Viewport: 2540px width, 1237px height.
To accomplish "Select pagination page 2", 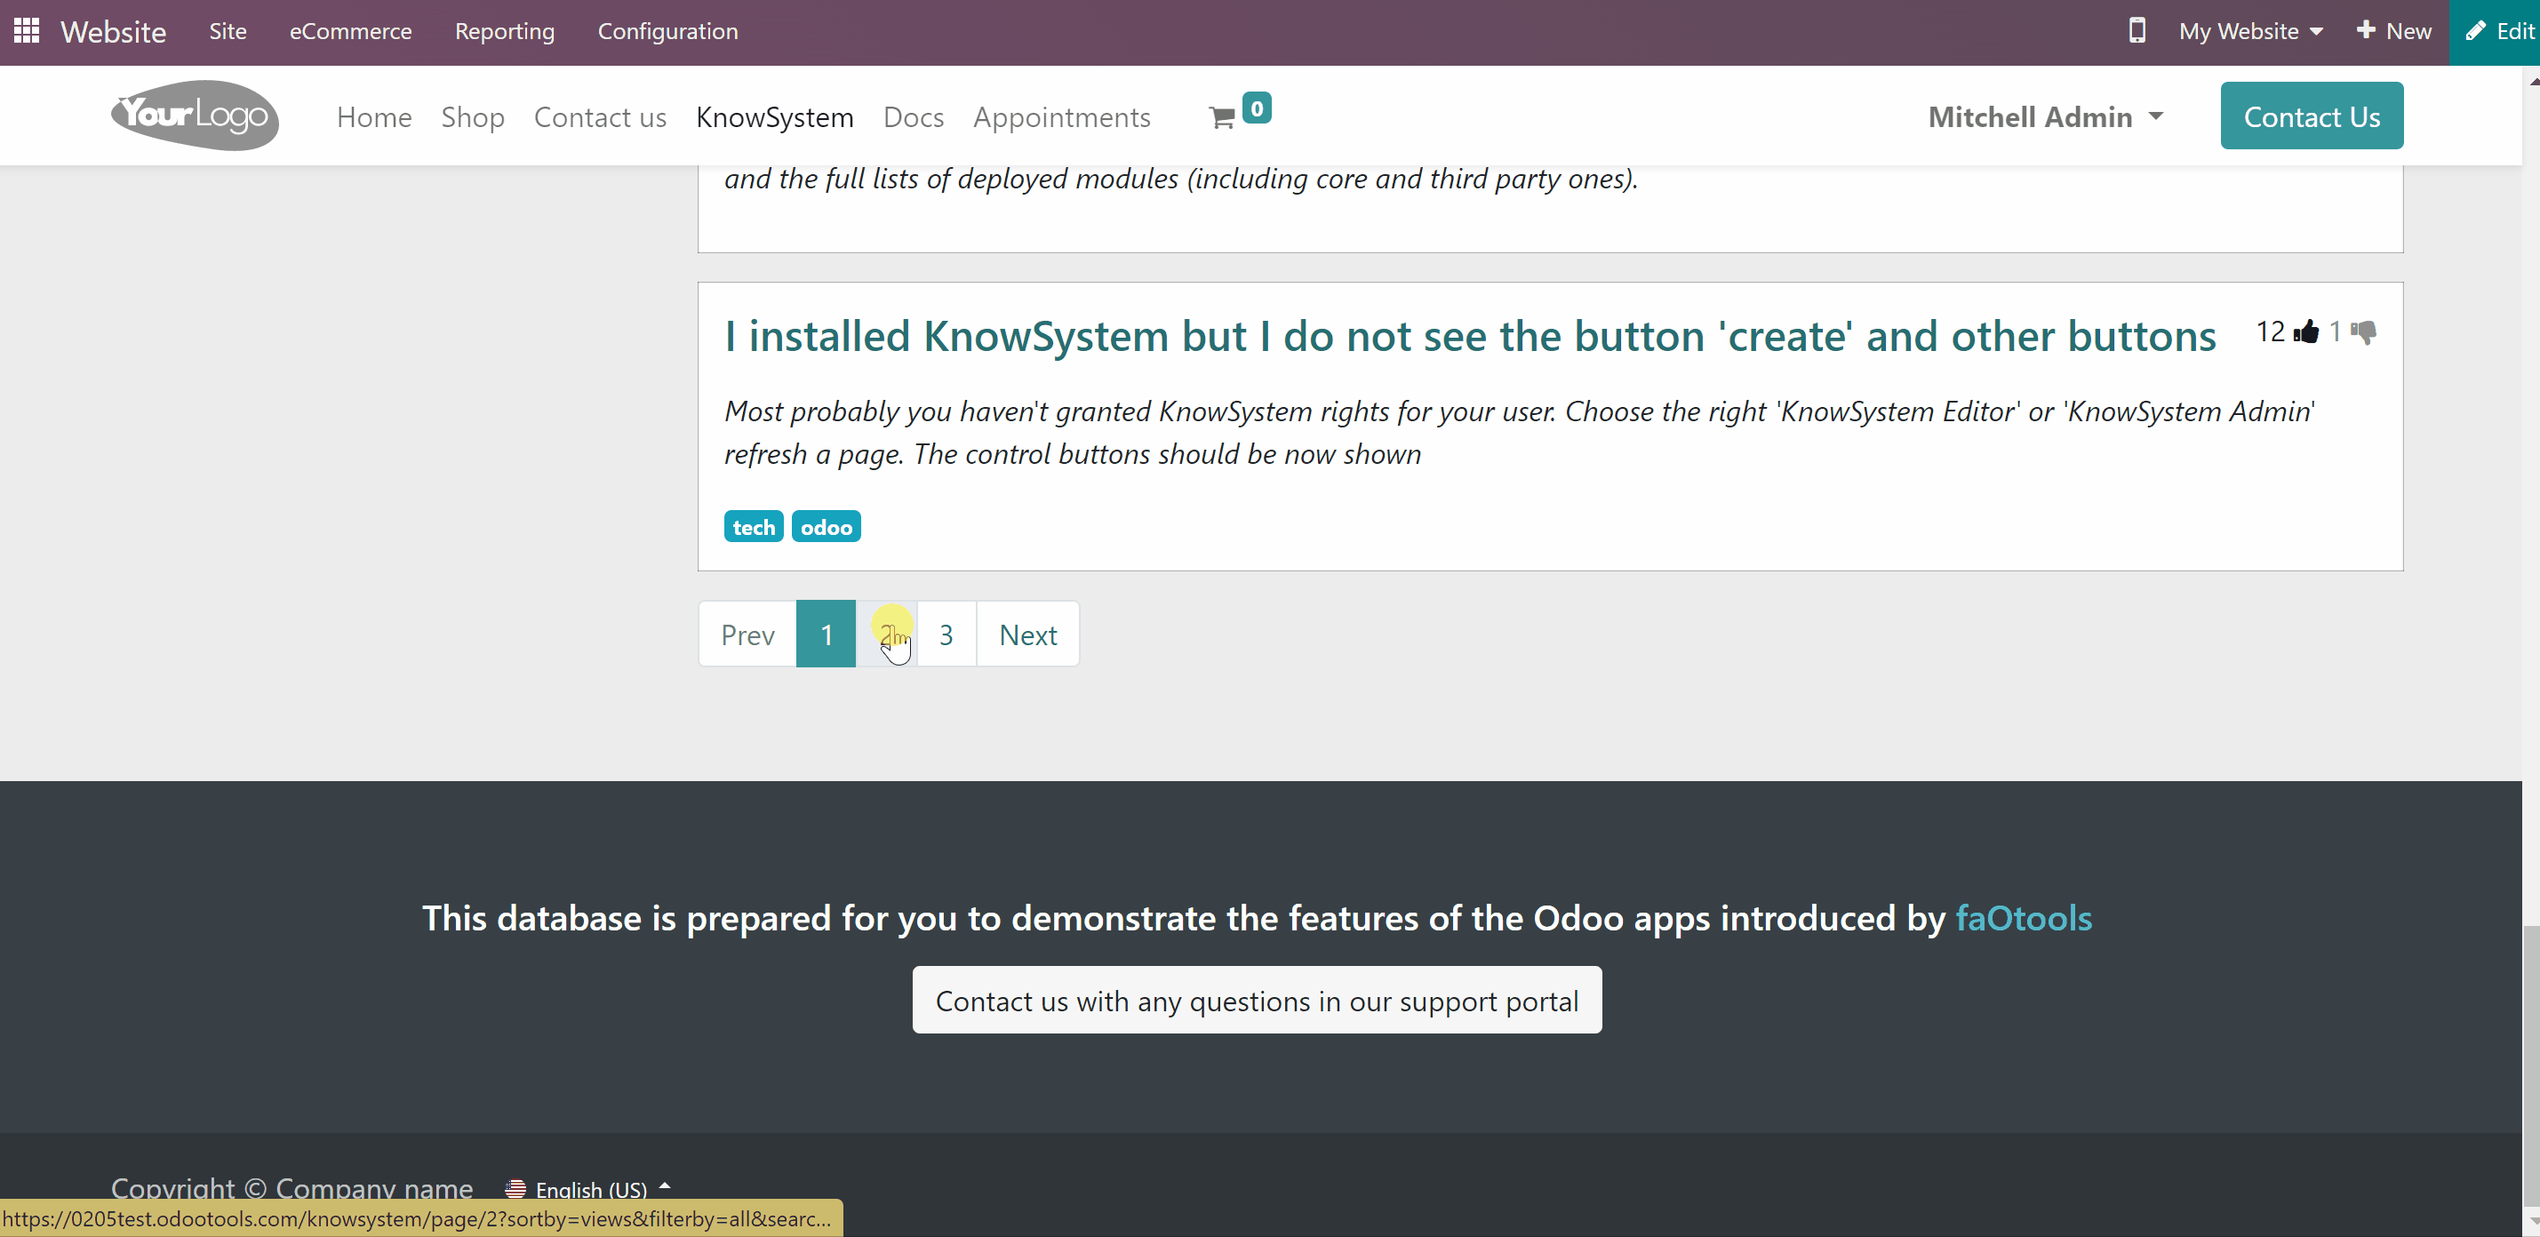I will point(886,634).
